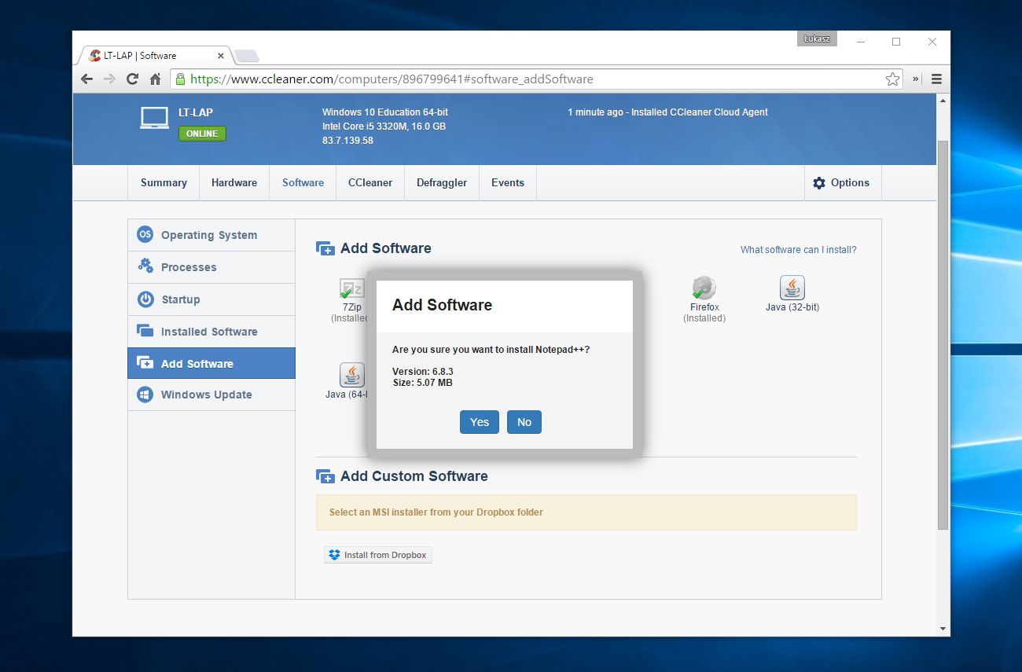Click the icon beside the Add Software heading

pos(325,248)
